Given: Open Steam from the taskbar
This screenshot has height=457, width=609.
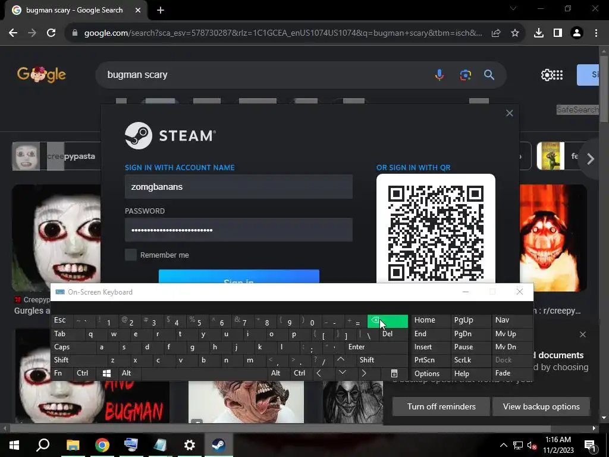Looking at the screenshot, I should click(218, 445).
